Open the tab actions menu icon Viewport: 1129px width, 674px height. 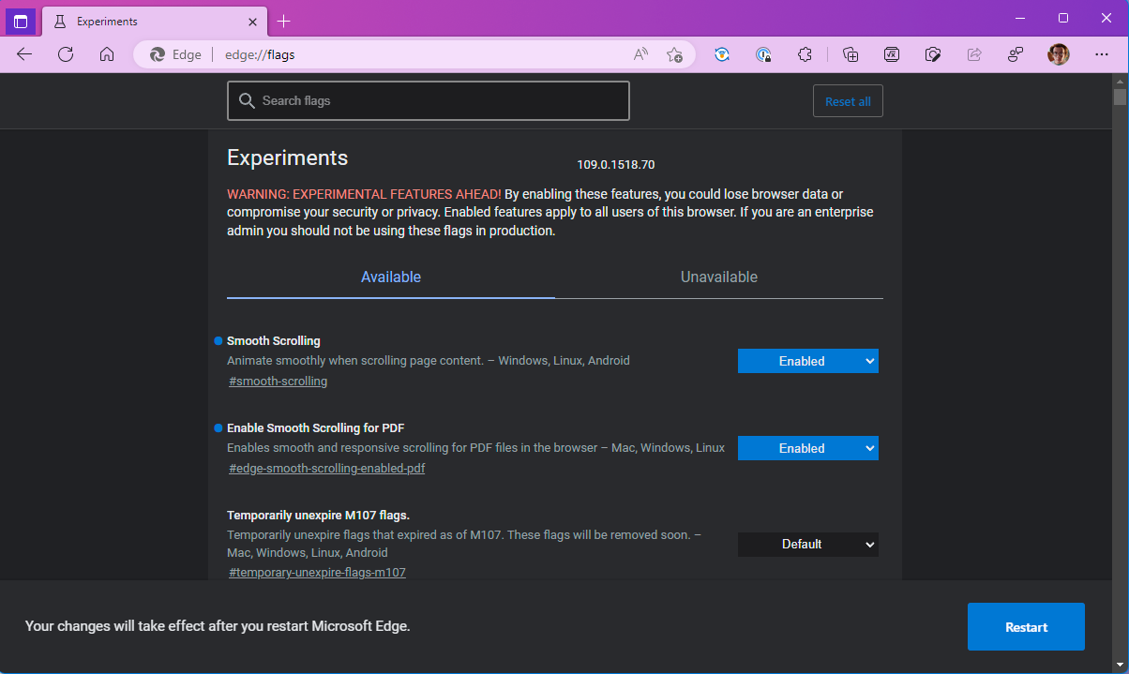(21, 21)
